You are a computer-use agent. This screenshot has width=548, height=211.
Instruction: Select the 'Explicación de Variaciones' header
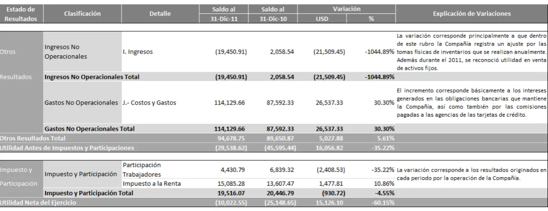tap(471, 13)
